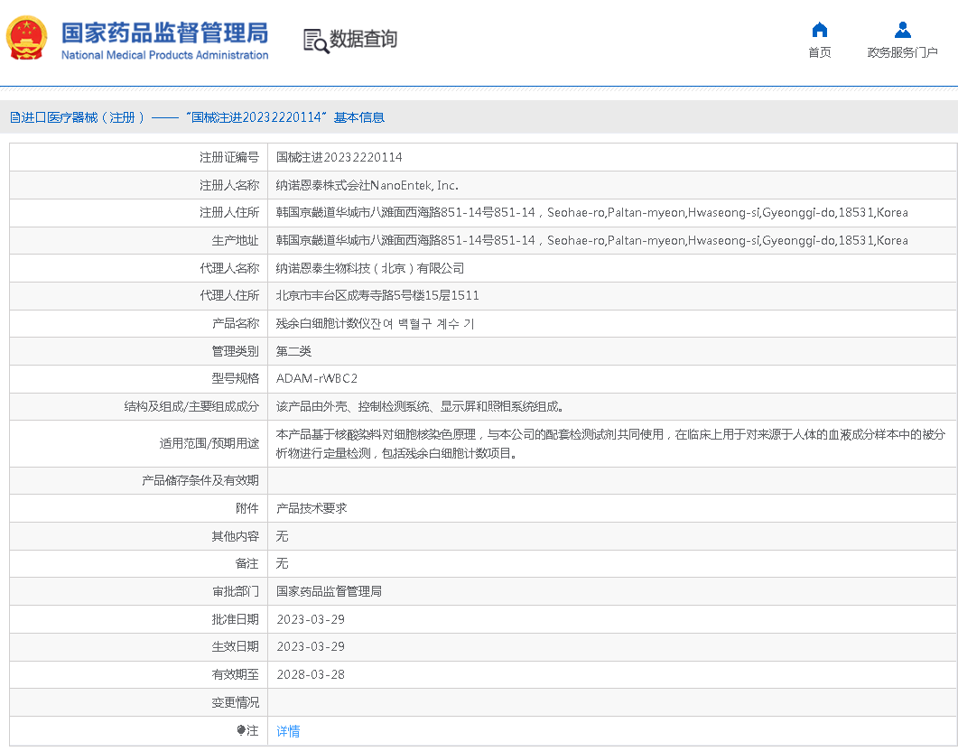The height and width of the screenshot is (751, 958).
Task: Click registration number value 国械注进20232220114 in table
Action: click(339, 157)
